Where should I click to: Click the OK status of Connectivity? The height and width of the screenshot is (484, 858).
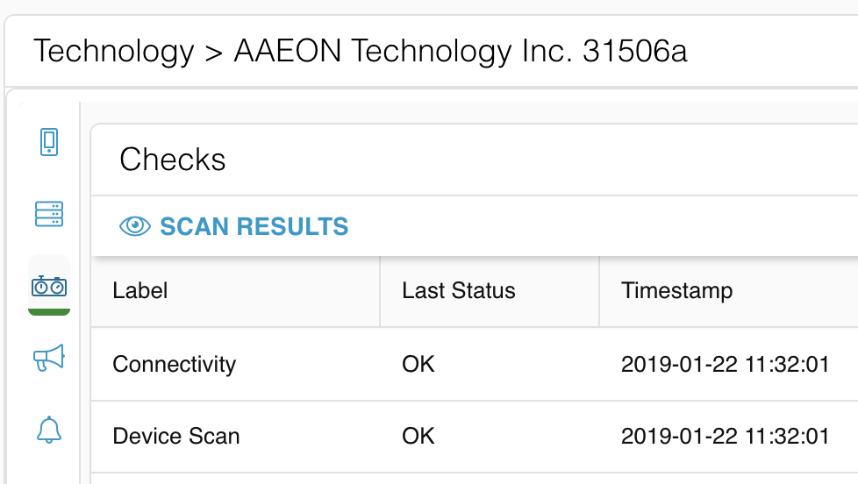pos(418,364)
